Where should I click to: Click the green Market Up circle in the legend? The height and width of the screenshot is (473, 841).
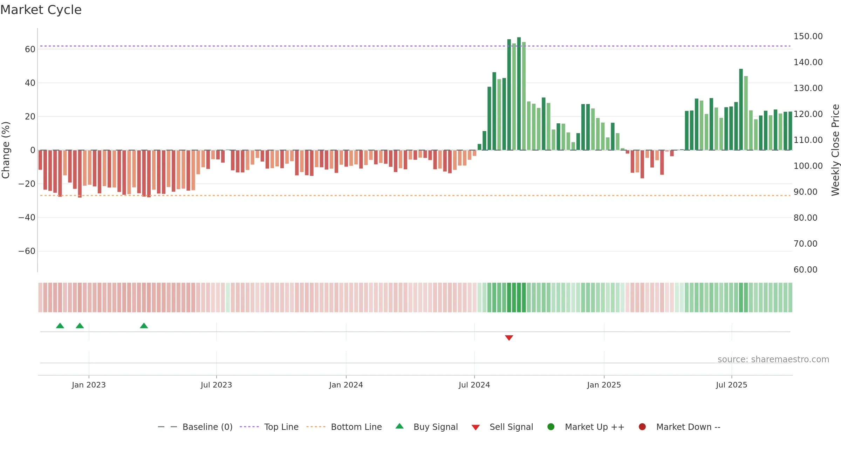[x=551, y=427]
